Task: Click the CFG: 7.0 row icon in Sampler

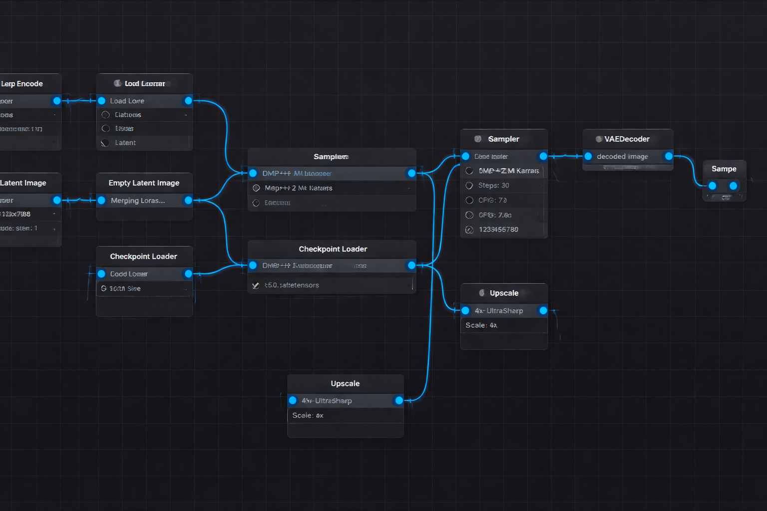Action: (469, 200)
